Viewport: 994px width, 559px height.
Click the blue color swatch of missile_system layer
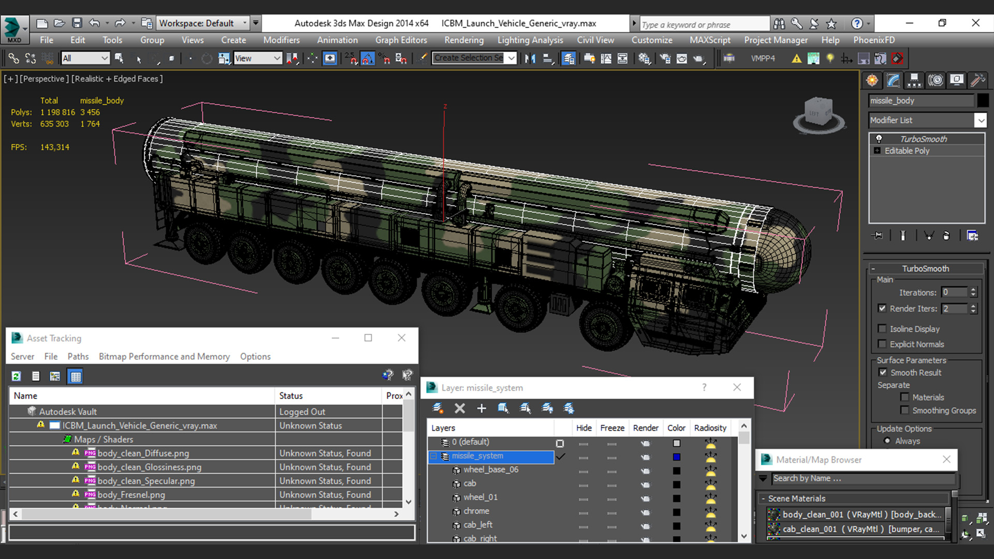(676, 457)
